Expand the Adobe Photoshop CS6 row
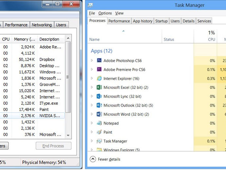The image size is (226, 170). [x=92, y=60]
